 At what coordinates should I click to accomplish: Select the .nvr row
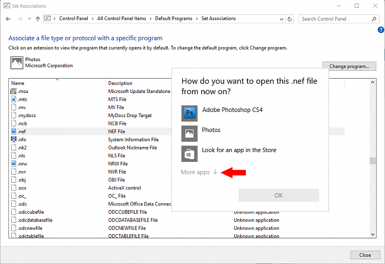[90, 172]
